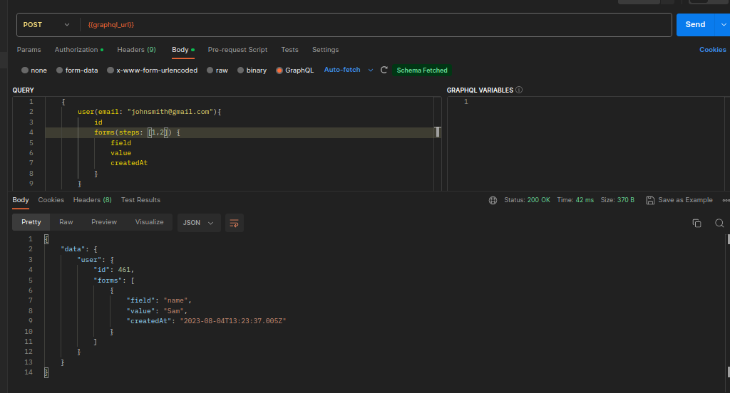Image resolution: width=730 pixels, height=393 pixels.
Task: Switch to the Tests tab
Action: pyautogui.click(x=289, y=50)
